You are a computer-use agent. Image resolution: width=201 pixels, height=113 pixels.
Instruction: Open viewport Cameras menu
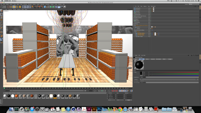click(10, 9)
